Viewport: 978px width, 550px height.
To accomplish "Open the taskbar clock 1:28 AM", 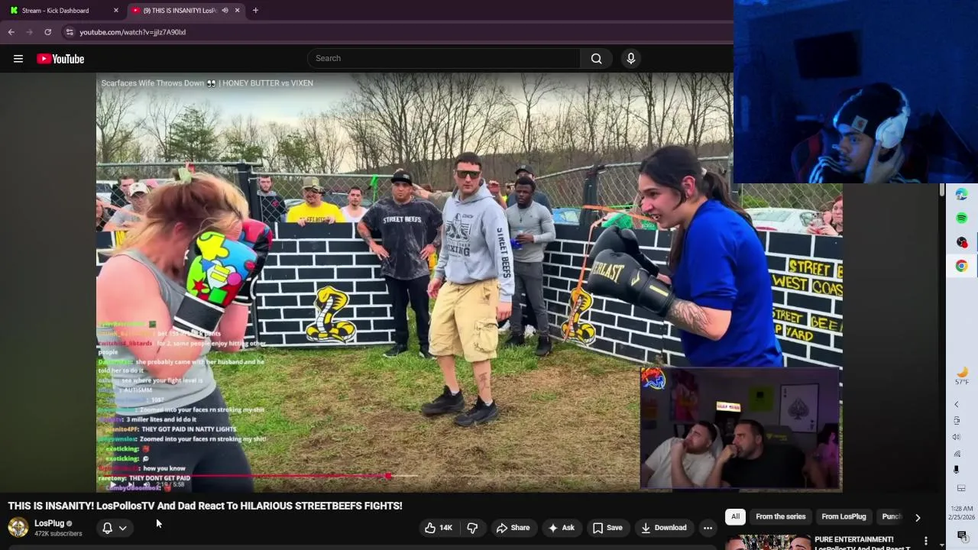I will point(962,513).
